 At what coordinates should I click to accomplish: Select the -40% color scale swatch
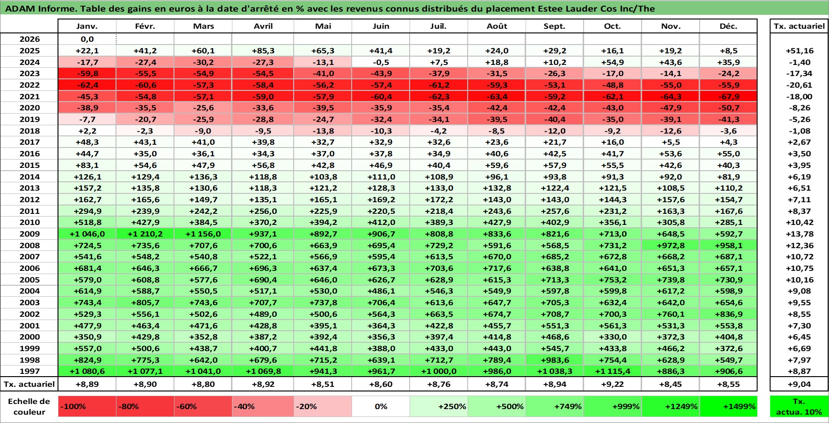point(263,406)
